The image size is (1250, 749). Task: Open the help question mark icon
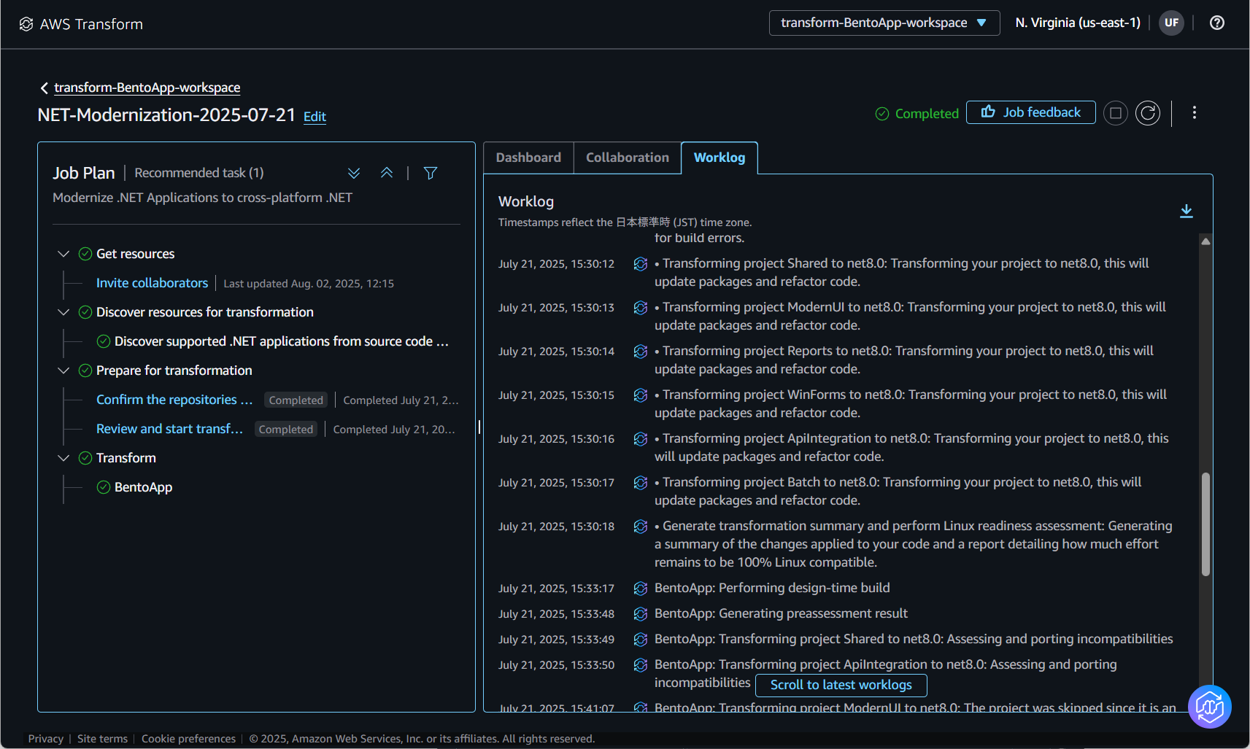[x=1216, y=23]
